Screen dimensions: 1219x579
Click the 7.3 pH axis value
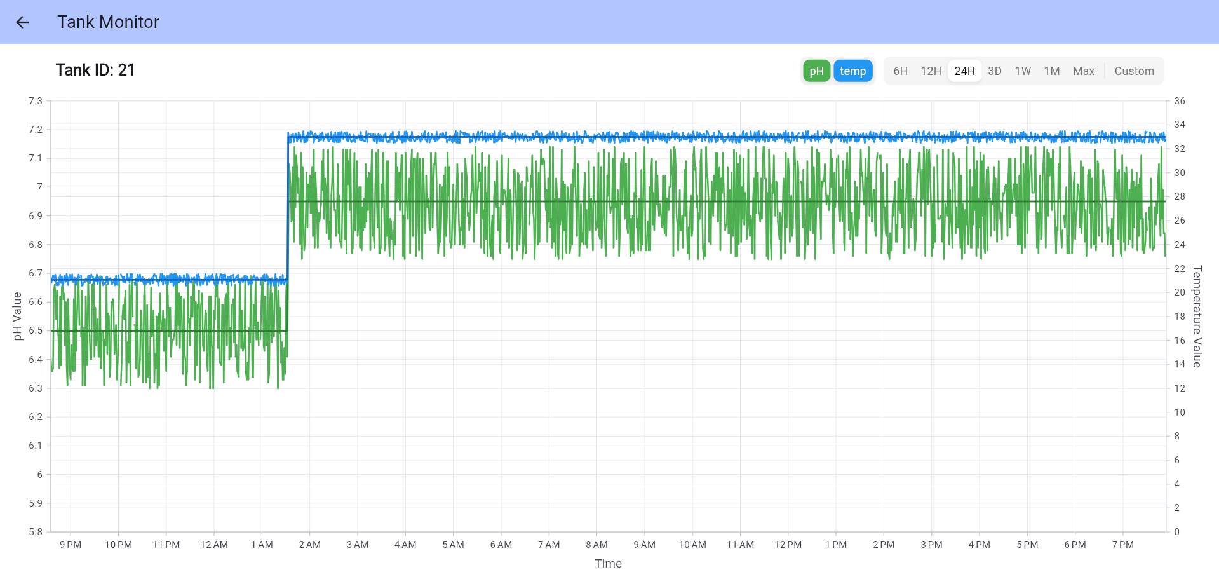36,101
